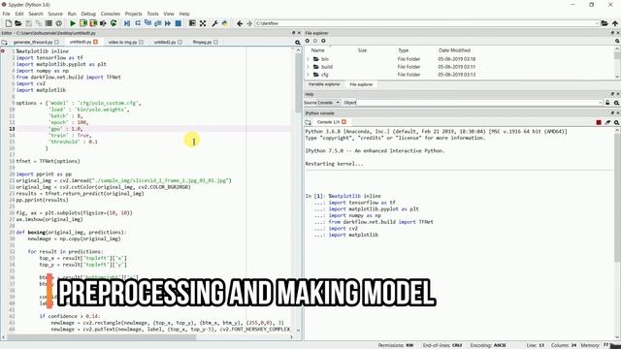The height and width of the screenshot is (349, 621).
Task: Browse tabs icon at left of editor tab bar
Action: (4, 42)
